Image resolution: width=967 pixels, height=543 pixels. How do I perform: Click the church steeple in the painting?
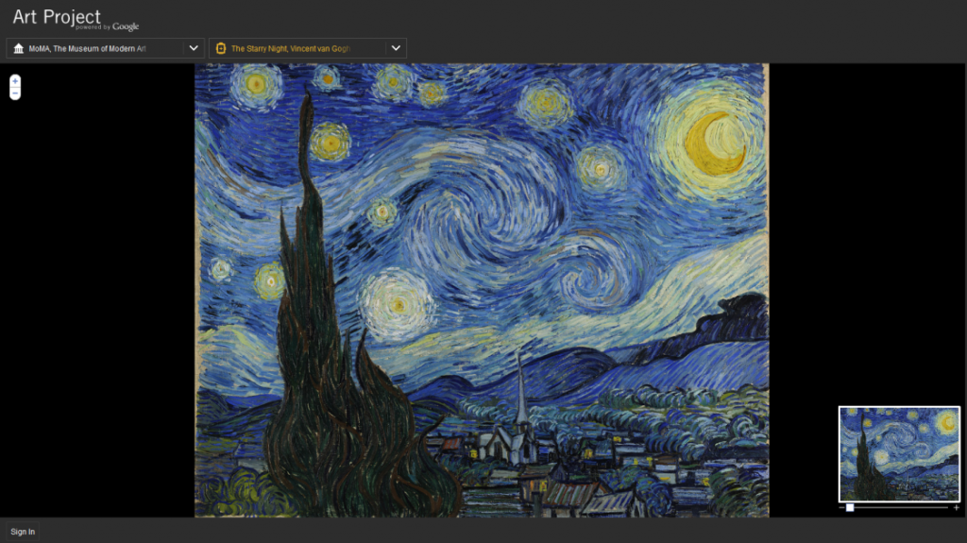[520, 397]
